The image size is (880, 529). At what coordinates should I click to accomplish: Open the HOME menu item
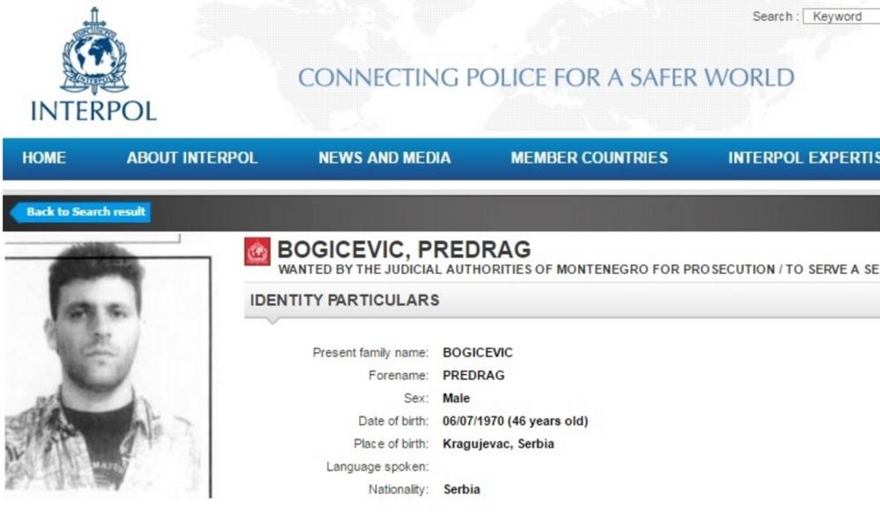[x=44, y=158]
